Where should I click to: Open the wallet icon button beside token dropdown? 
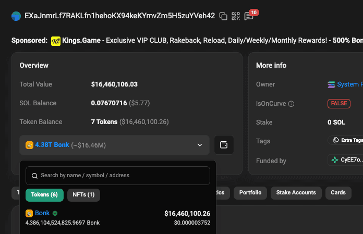pyautogui.click(x=224, y=145)
